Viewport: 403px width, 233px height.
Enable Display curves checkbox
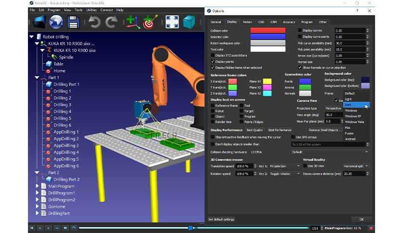coord(300,30)
